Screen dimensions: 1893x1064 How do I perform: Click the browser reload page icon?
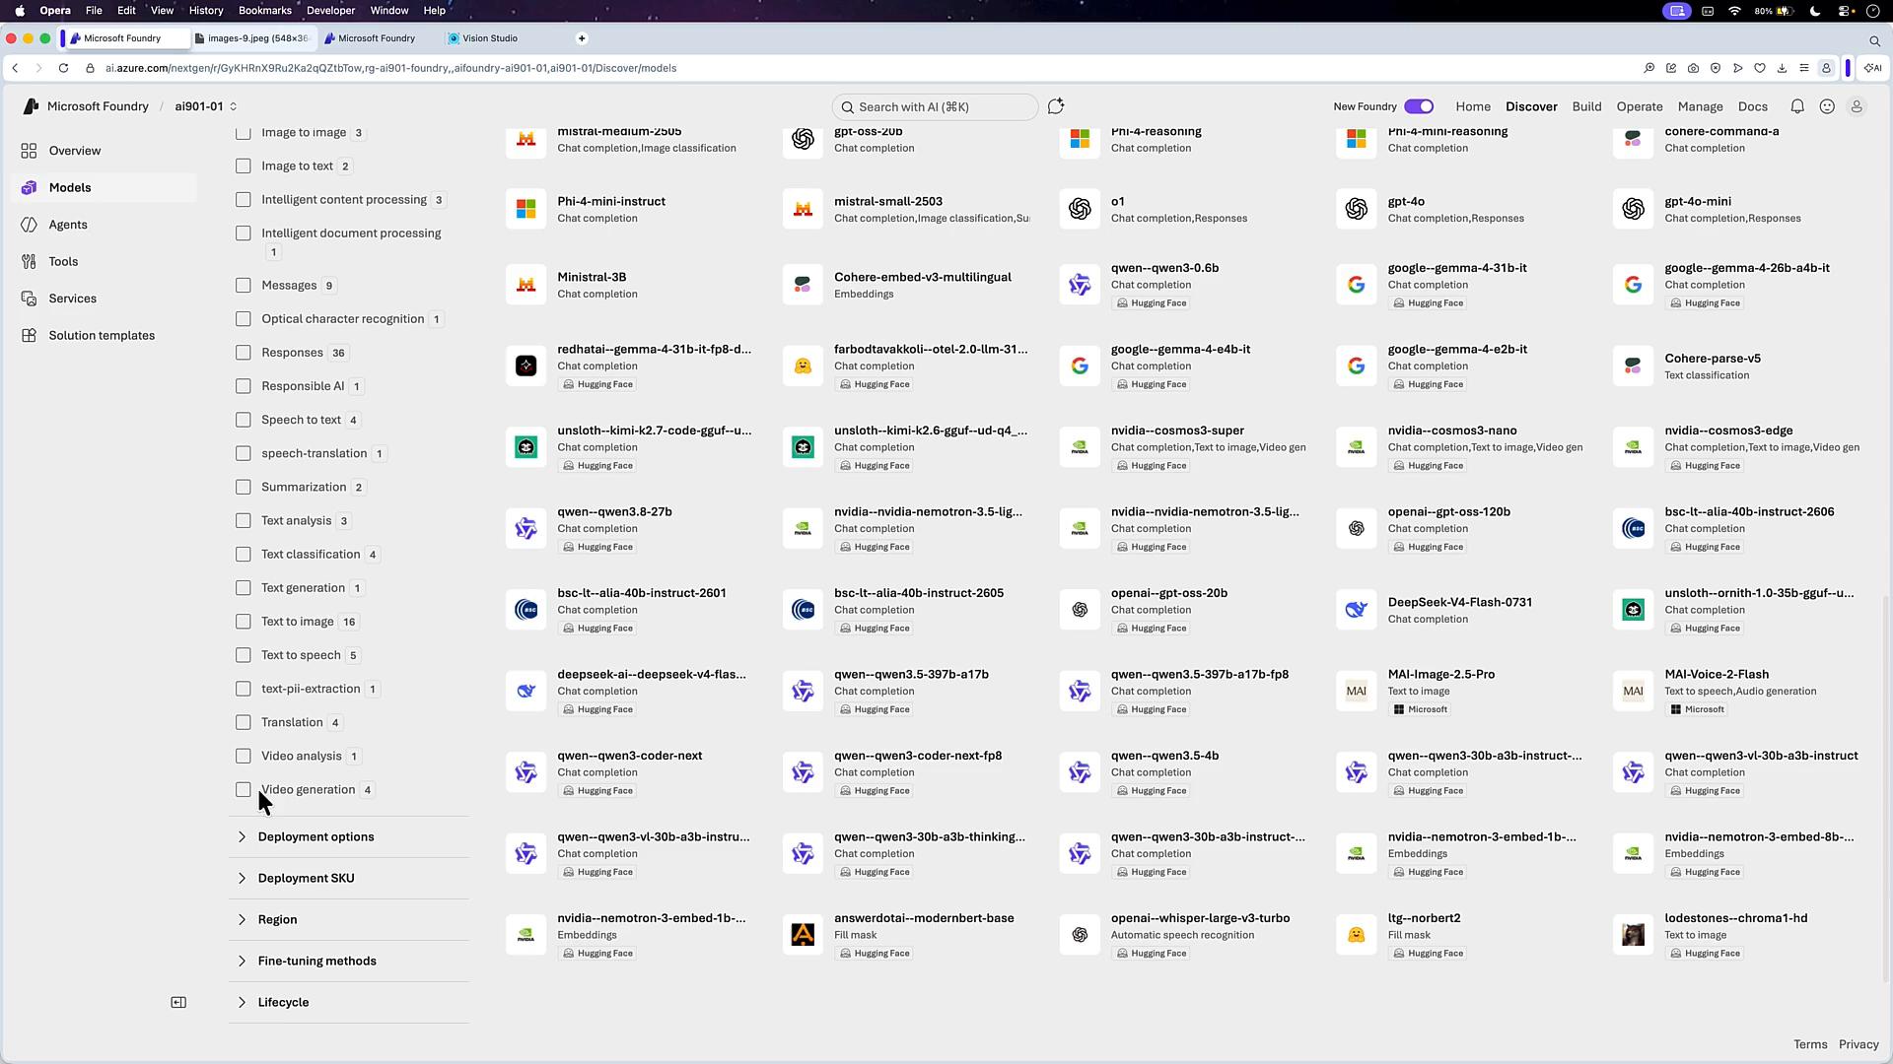[63, 68]
